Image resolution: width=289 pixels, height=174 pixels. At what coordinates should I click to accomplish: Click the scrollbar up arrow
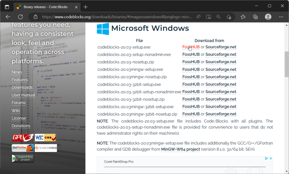[287, 25]
